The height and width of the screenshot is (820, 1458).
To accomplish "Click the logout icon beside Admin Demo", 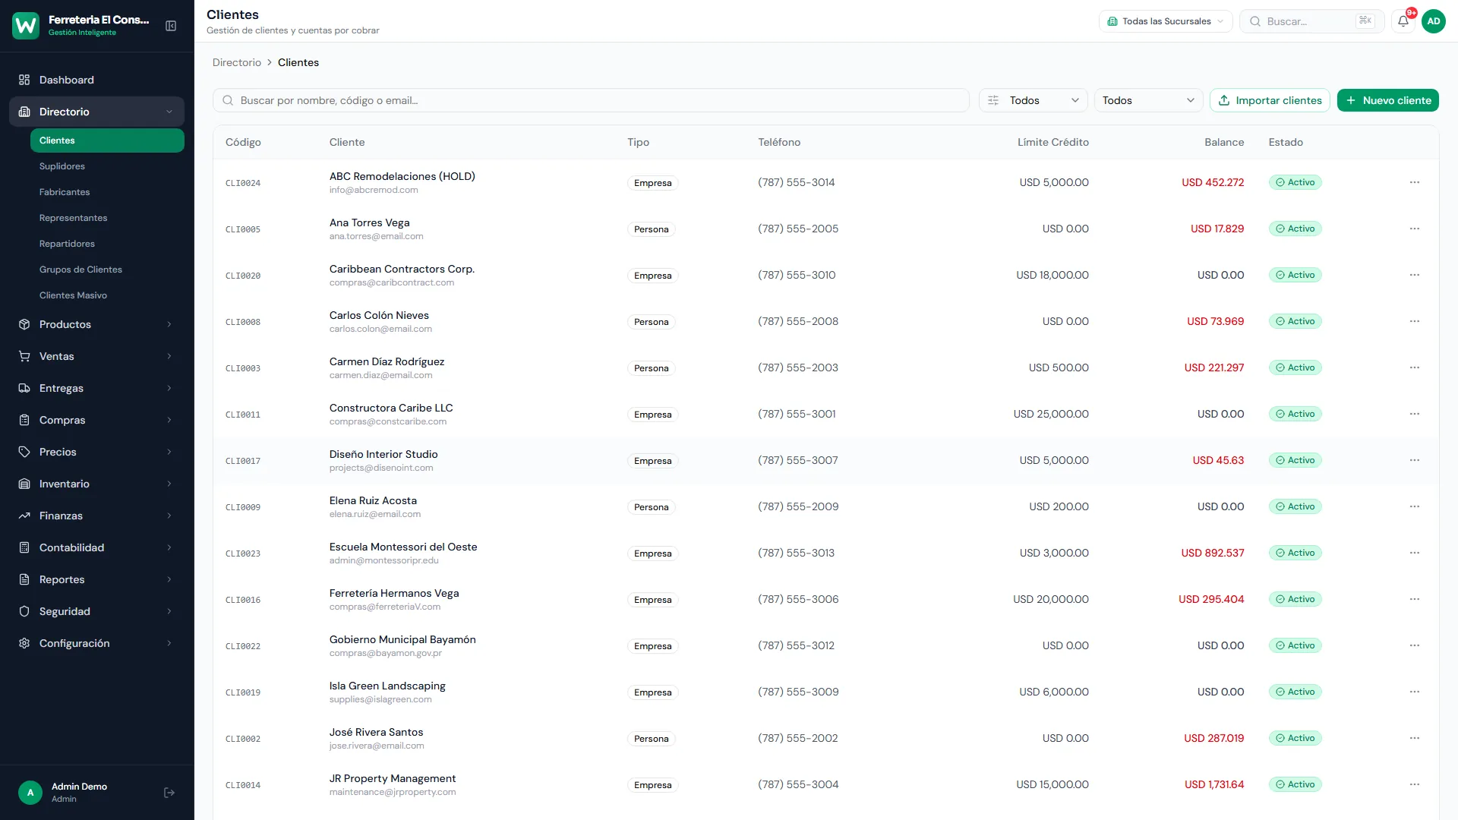I will click(x=169, y=793).
